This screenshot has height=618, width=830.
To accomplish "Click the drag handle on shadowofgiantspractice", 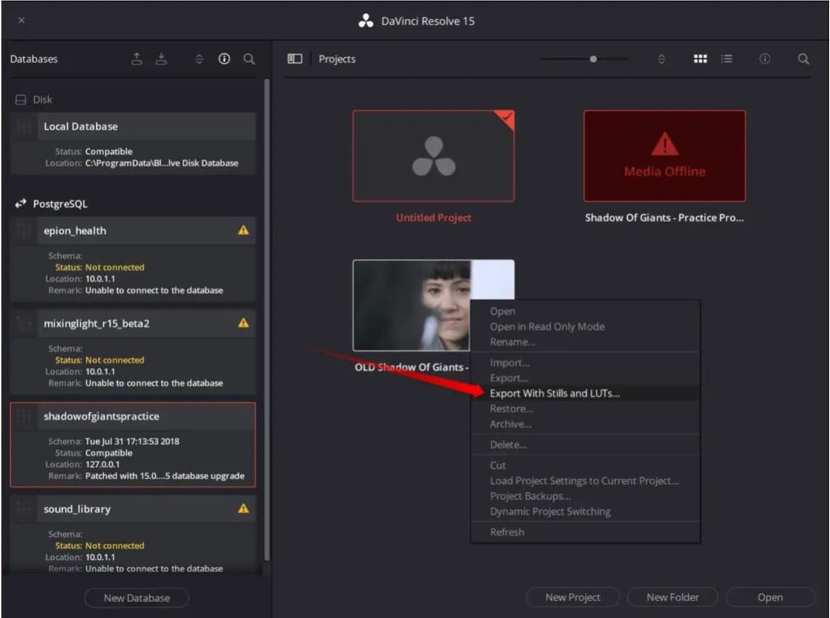I will coord(23,416).
